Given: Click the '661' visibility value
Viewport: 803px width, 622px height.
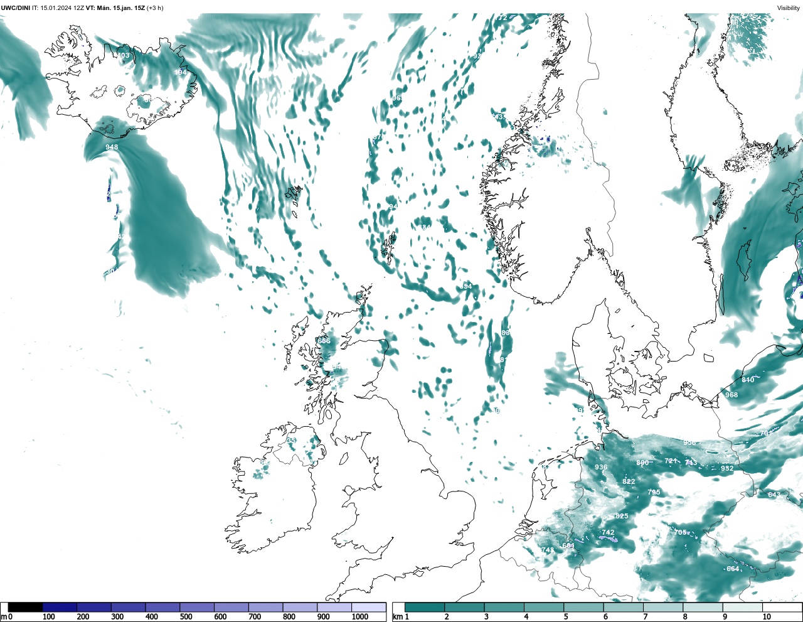Looking at the screenshot, I should pos(568,545).
